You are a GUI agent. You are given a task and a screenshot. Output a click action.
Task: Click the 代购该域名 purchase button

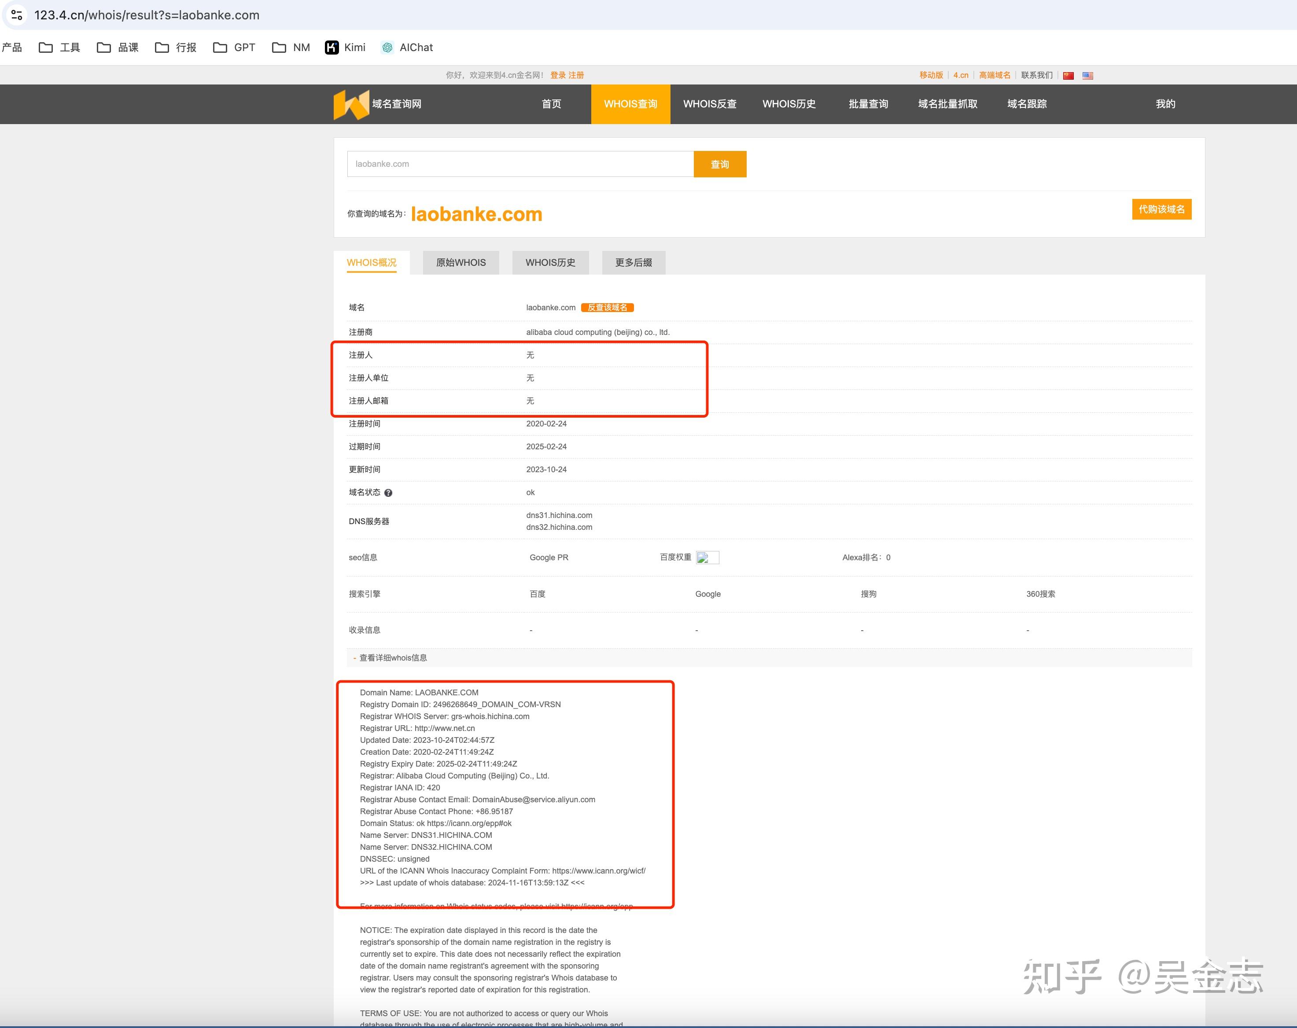click(1161, 209)
